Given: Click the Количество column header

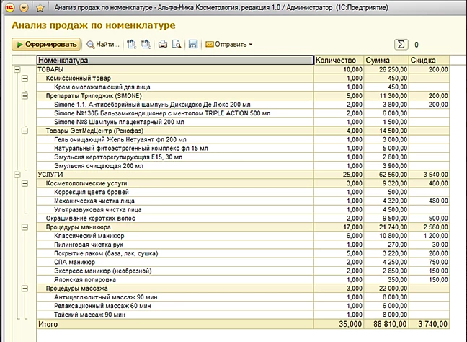Looking at the screenshot, I should click(x=338, y=60).
